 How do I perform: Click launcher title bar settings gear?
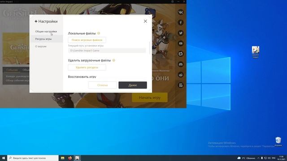click(172, 1)
